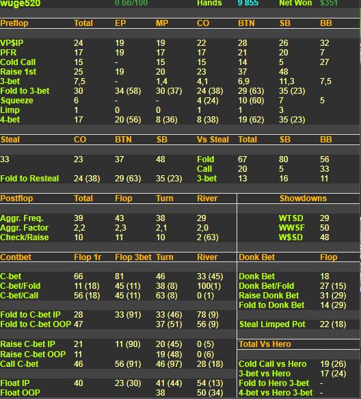Select C-bet Flop 1r value 66

(79, 276)
